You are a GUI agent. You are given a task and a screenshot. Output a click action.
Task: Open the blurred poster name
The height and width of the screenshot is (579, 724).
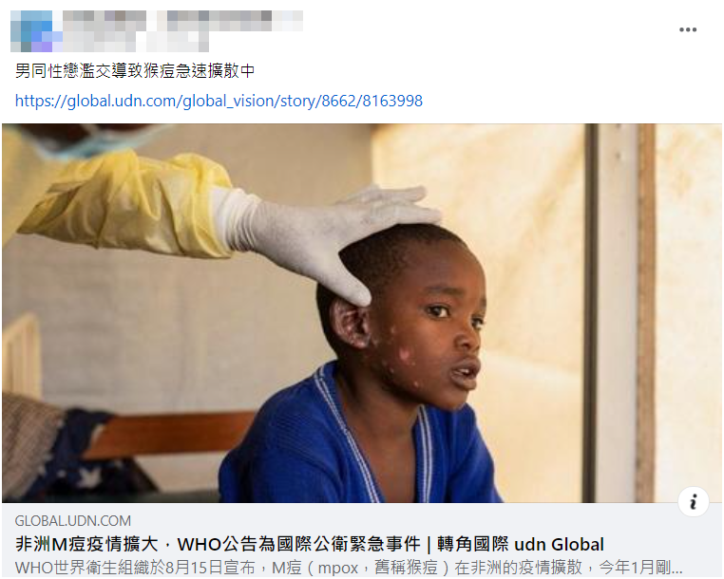182,21
